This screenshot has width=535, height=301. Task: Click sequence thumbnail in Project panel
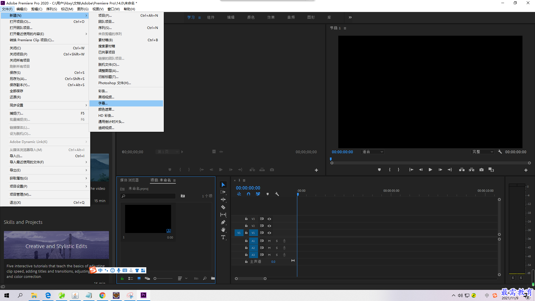coord(148,219)
